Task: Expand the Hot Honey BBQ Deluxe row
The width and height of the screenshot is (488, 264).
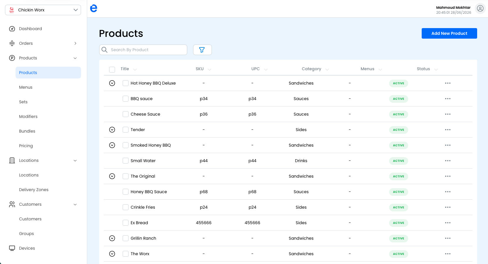Action: (x=112, y=83)
